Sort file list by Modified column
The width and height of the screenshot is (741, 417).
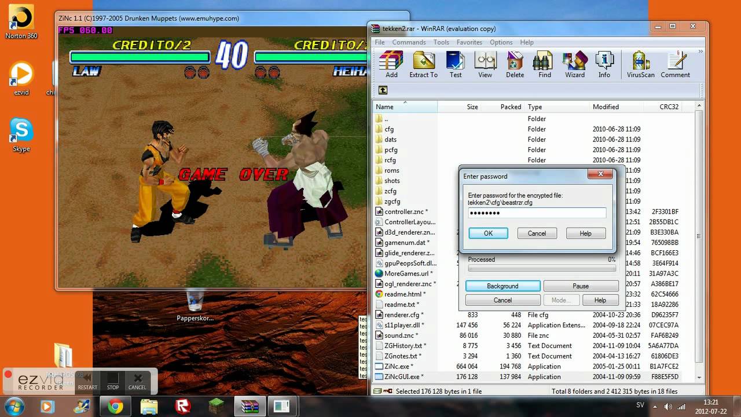click(617, 107)
